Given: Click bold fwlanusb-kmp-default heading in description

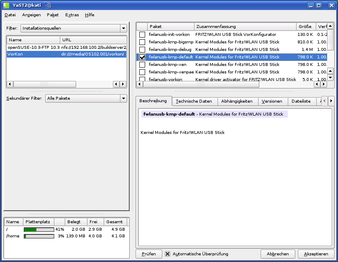Looking at the screenshot, I should (169, 114).
